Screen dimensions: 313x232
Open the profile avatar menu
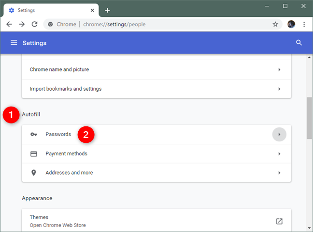pyautogui.click(x=291, y=24)
